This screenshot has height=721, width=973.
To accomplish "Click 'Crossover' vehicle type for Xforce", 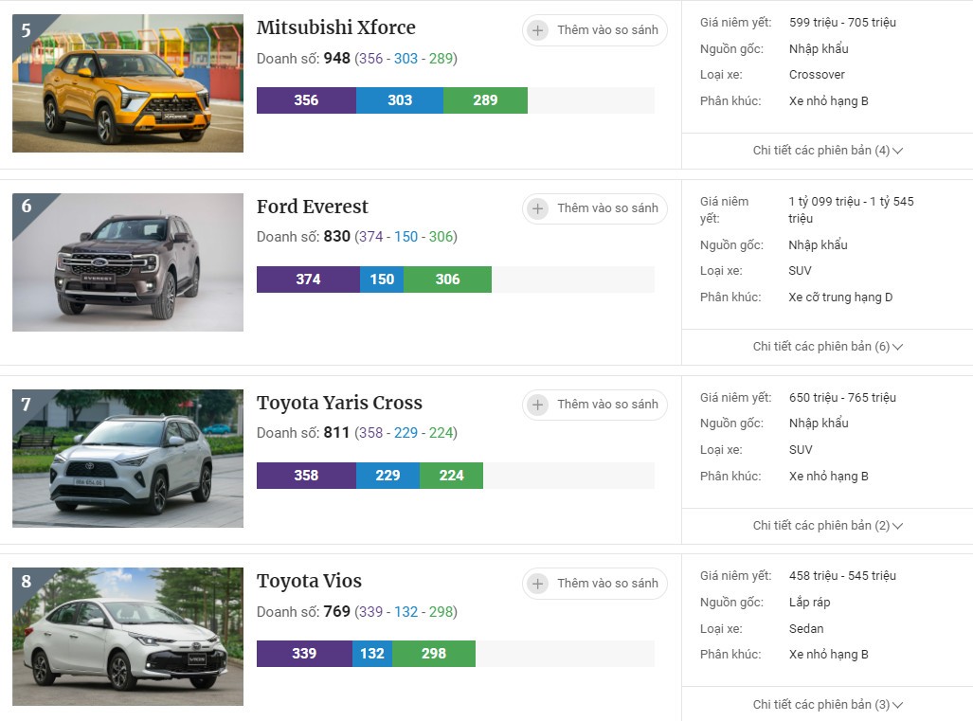I will pyautogui.click(x=818, y=75).
